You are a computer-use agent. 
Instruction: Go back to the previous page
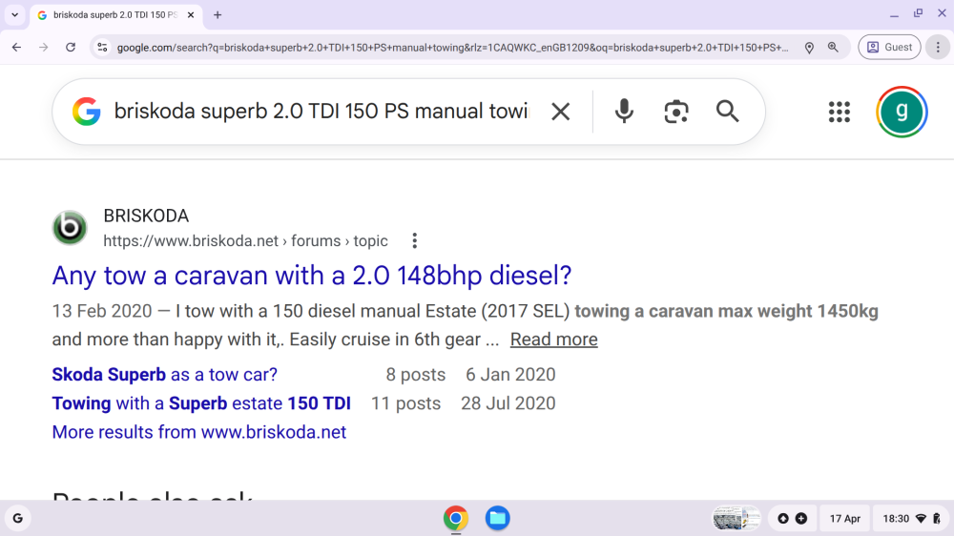[16, 47]
